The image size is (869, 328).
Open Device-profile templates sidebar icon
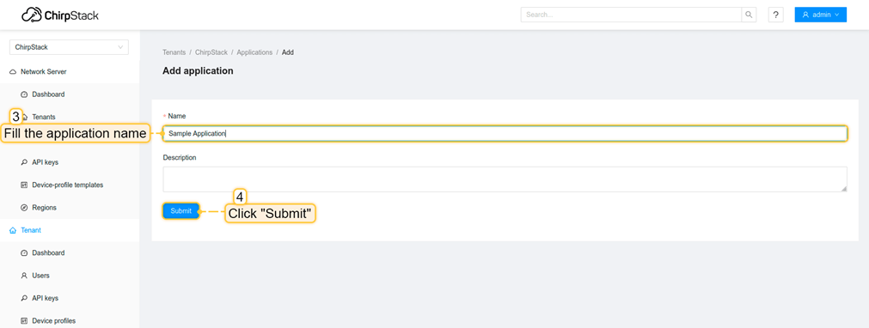pyautogui.click(x=24, y=185)
